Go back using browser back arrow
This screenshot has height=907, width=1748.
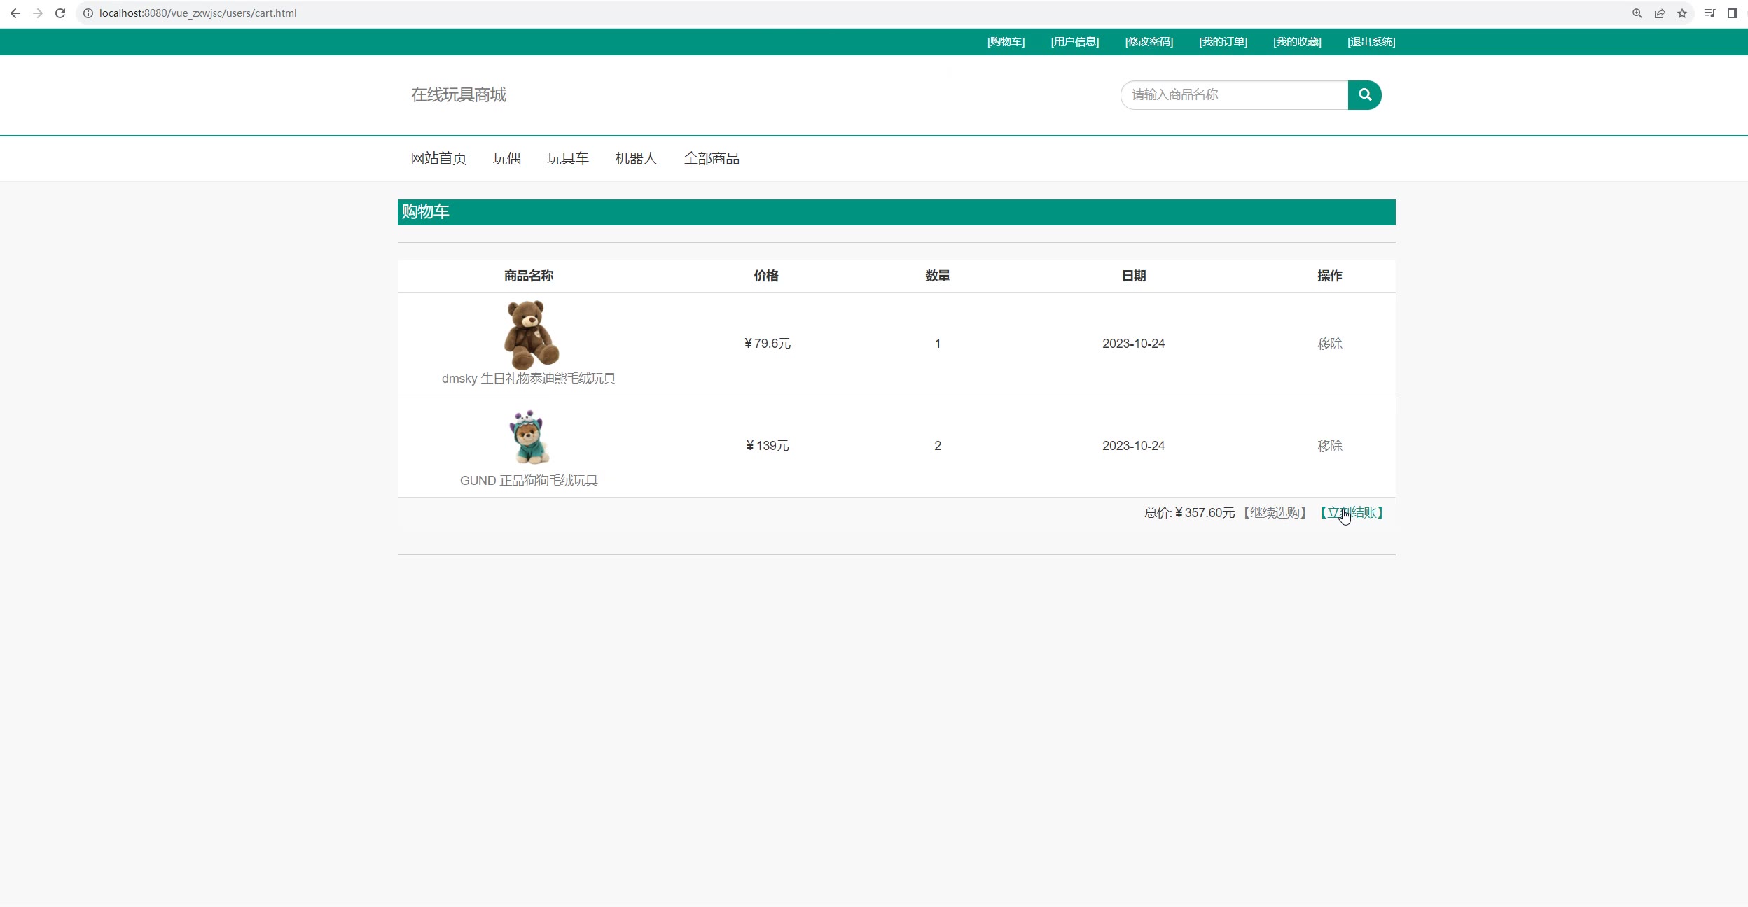point(15,13)
